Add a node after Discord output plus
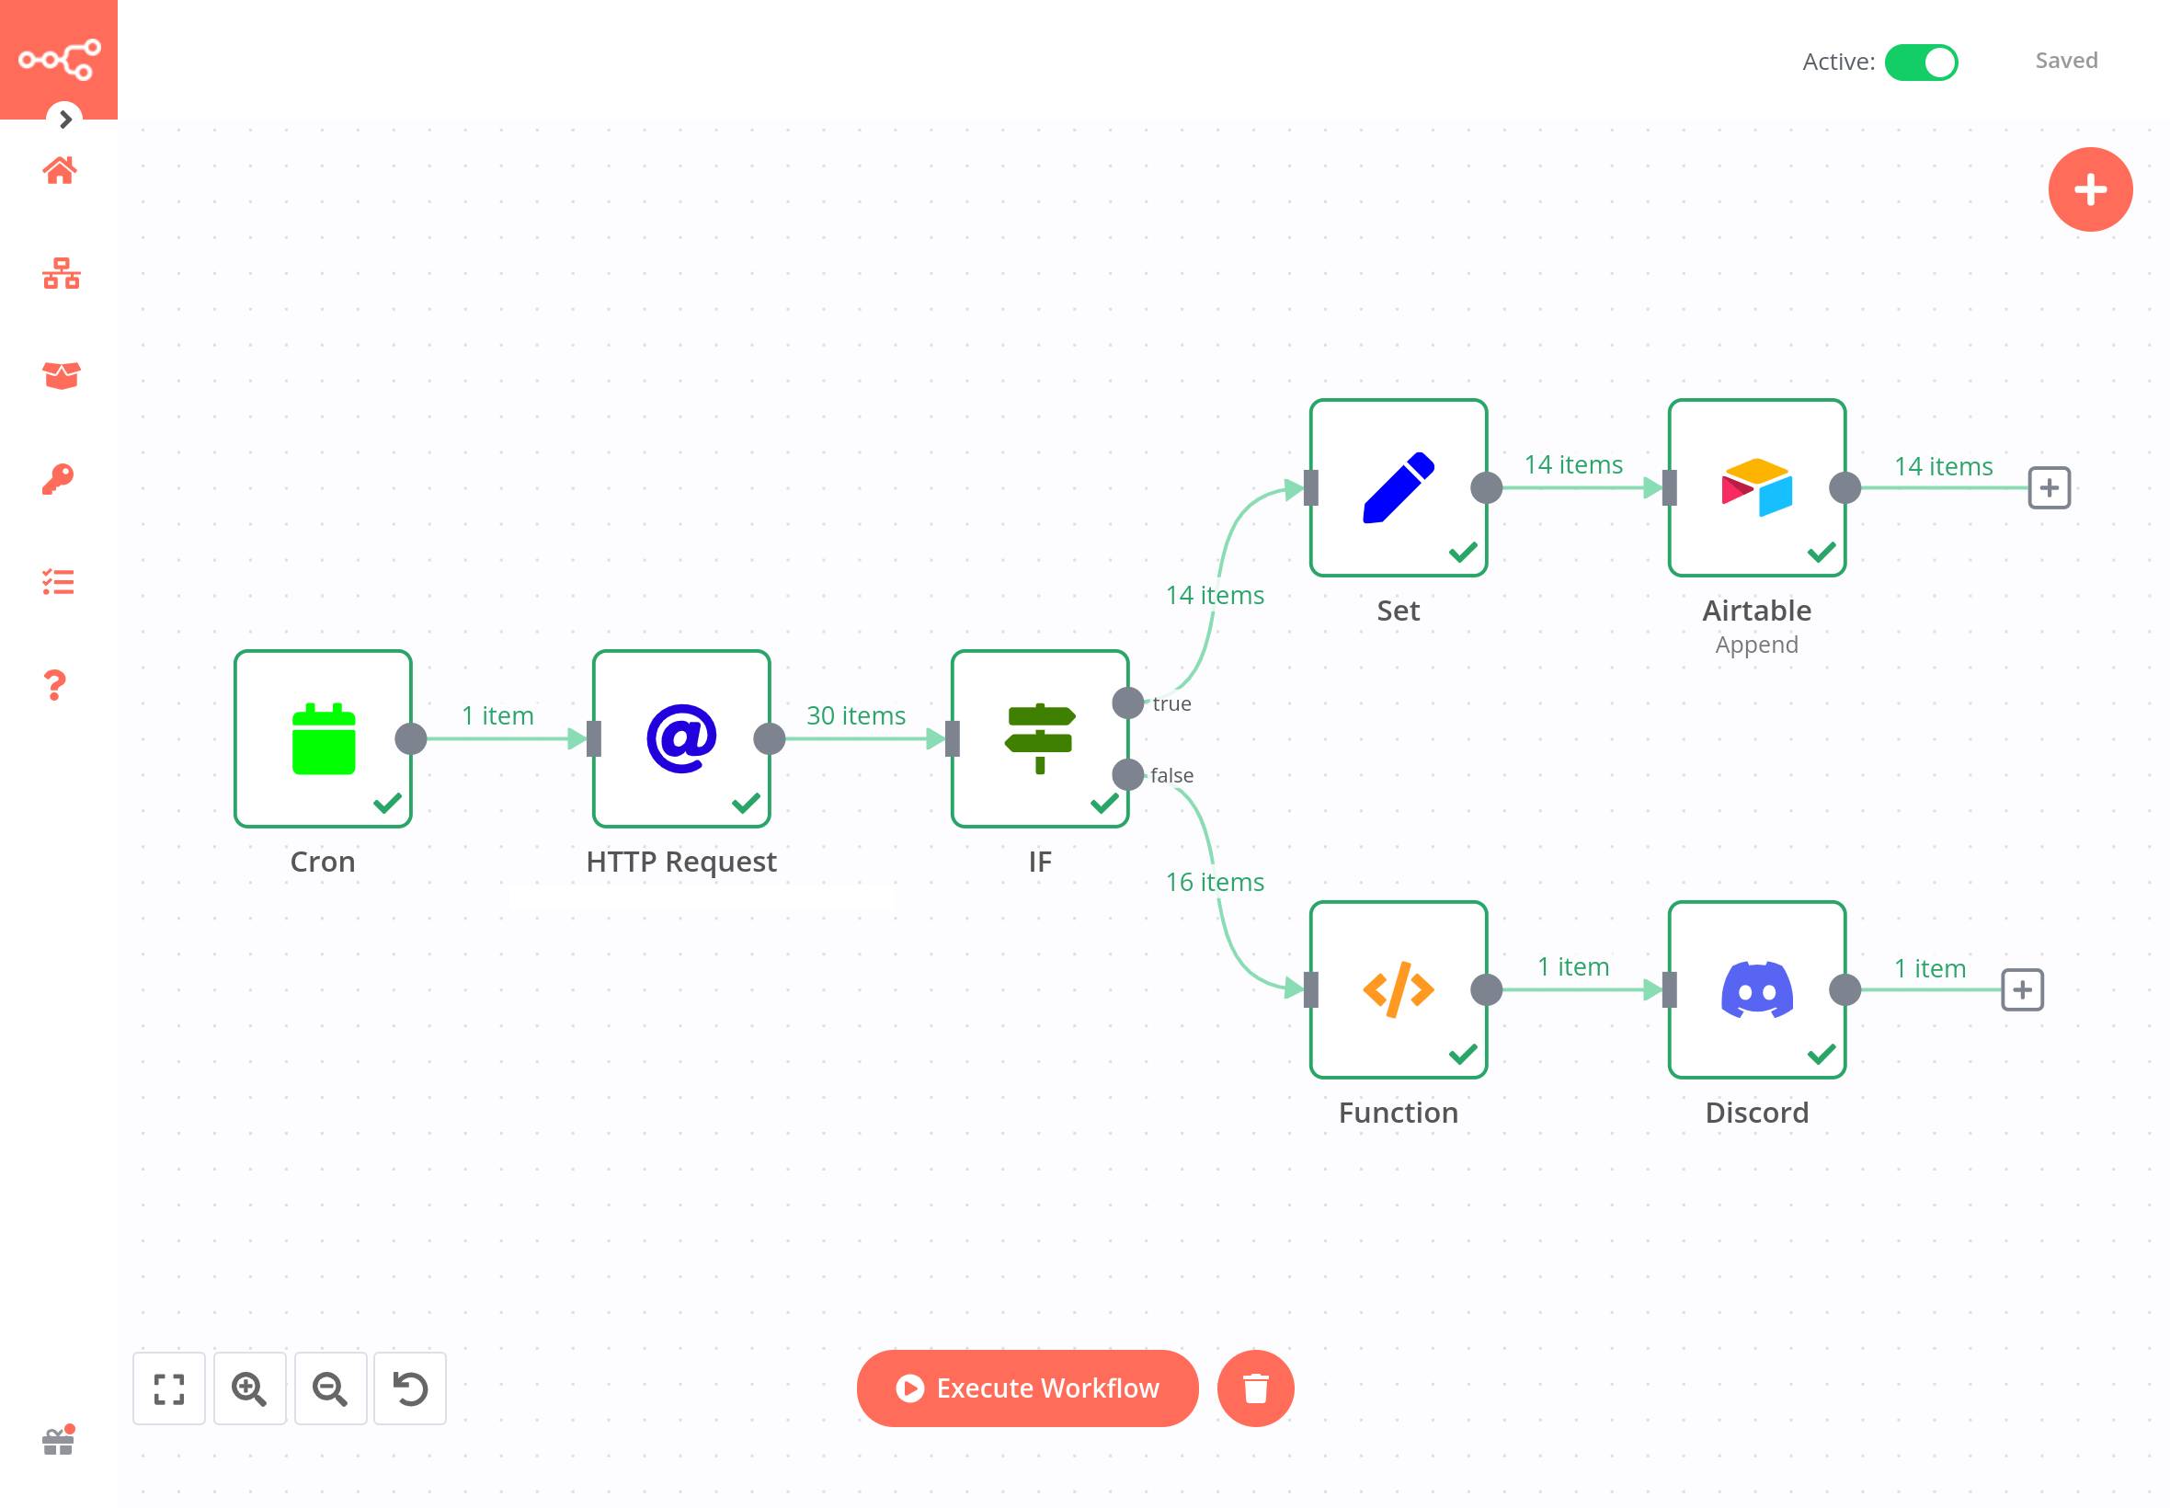Viewport: 2170px width, 1508px height. coord(2021,989)
